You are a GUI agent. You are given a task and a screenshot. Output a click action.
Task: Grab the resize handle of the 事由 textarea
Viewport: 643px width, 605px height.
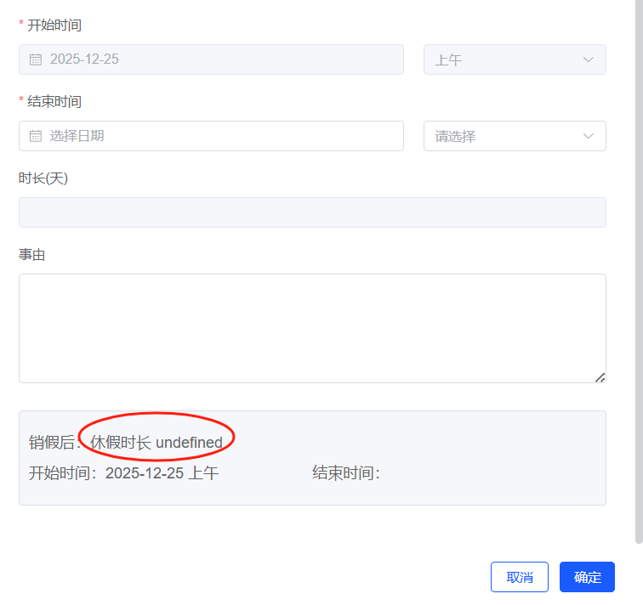click(x=600, y=377)
